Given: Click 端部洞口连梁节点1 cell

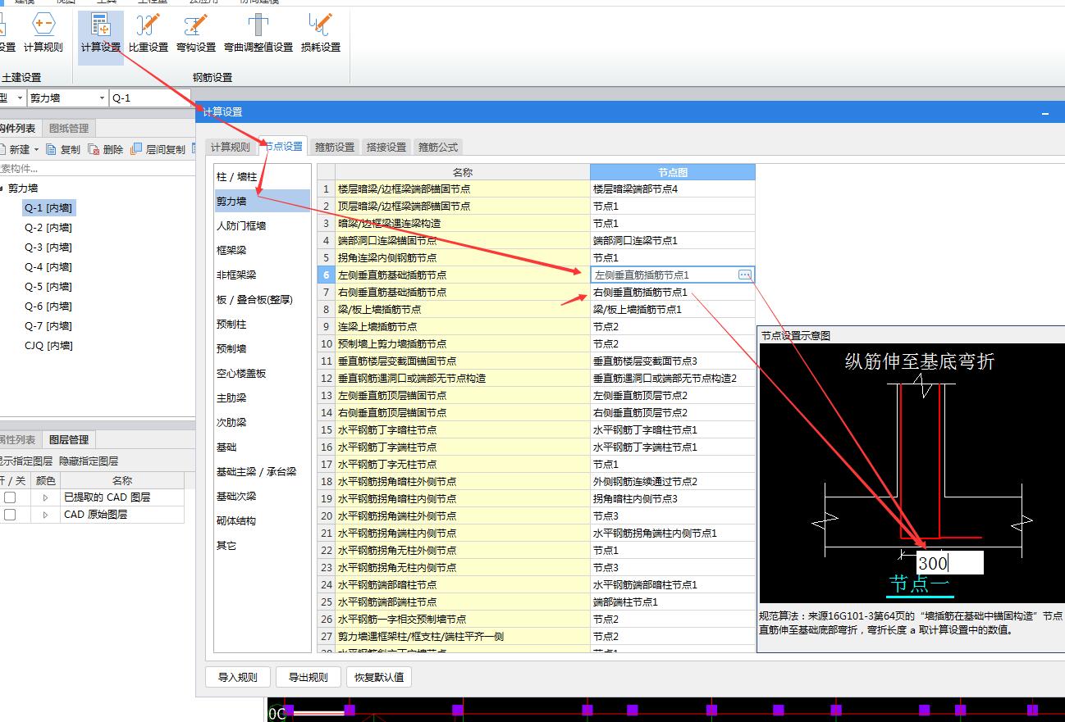Looking at the screenshot, I should [x=673, y=241].
